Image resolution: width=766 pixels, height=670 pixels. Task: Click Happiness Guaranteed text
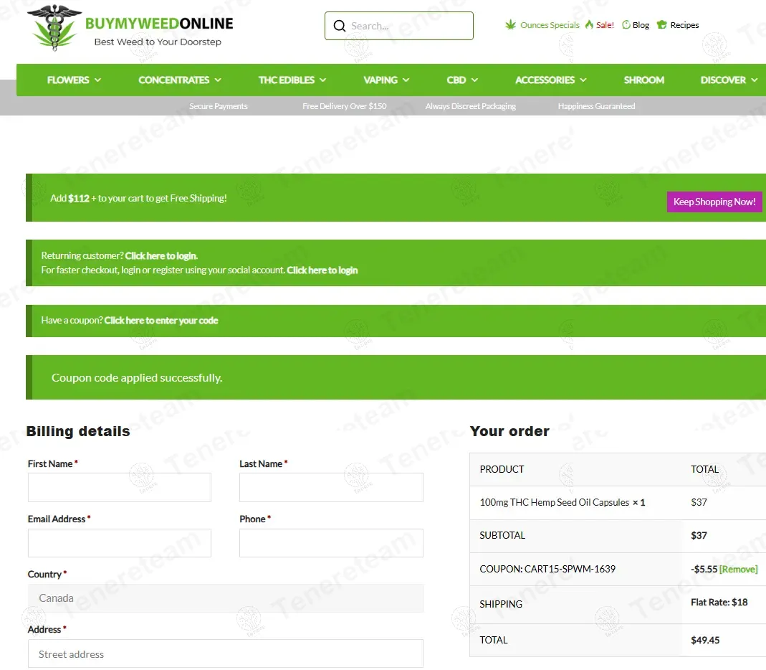pyautogui.click(x=596, y=106)
